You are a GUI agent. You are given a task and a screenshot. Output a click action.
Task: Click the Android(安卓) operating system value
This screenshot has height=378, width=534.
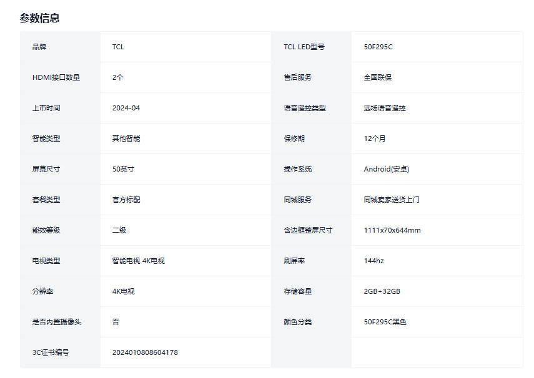tap(386, 169)
